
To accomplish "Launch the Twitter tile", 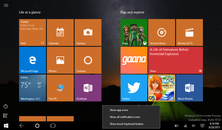I will click(x=134, y=88).
